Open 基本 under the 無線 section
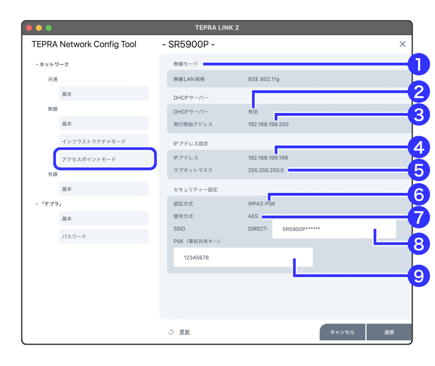 pos(103,123)
